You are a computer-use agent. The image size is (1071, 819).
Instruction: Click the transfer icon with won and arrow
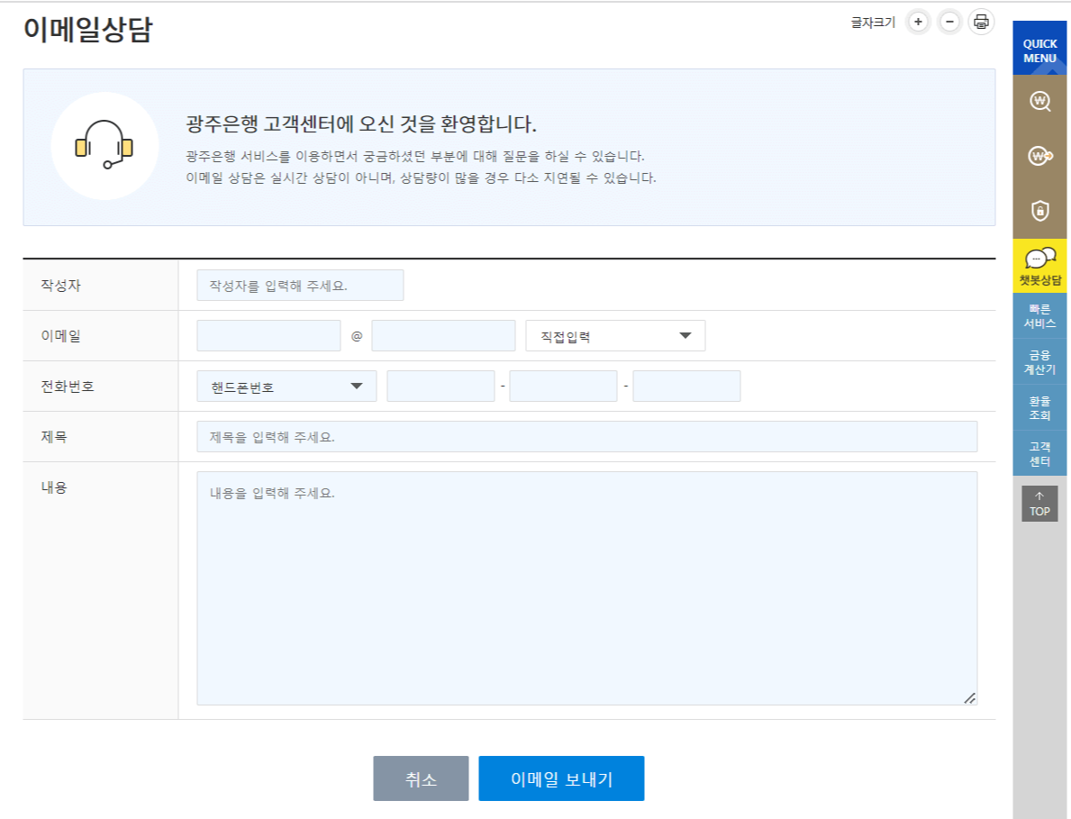click(x=1039, y=155)
